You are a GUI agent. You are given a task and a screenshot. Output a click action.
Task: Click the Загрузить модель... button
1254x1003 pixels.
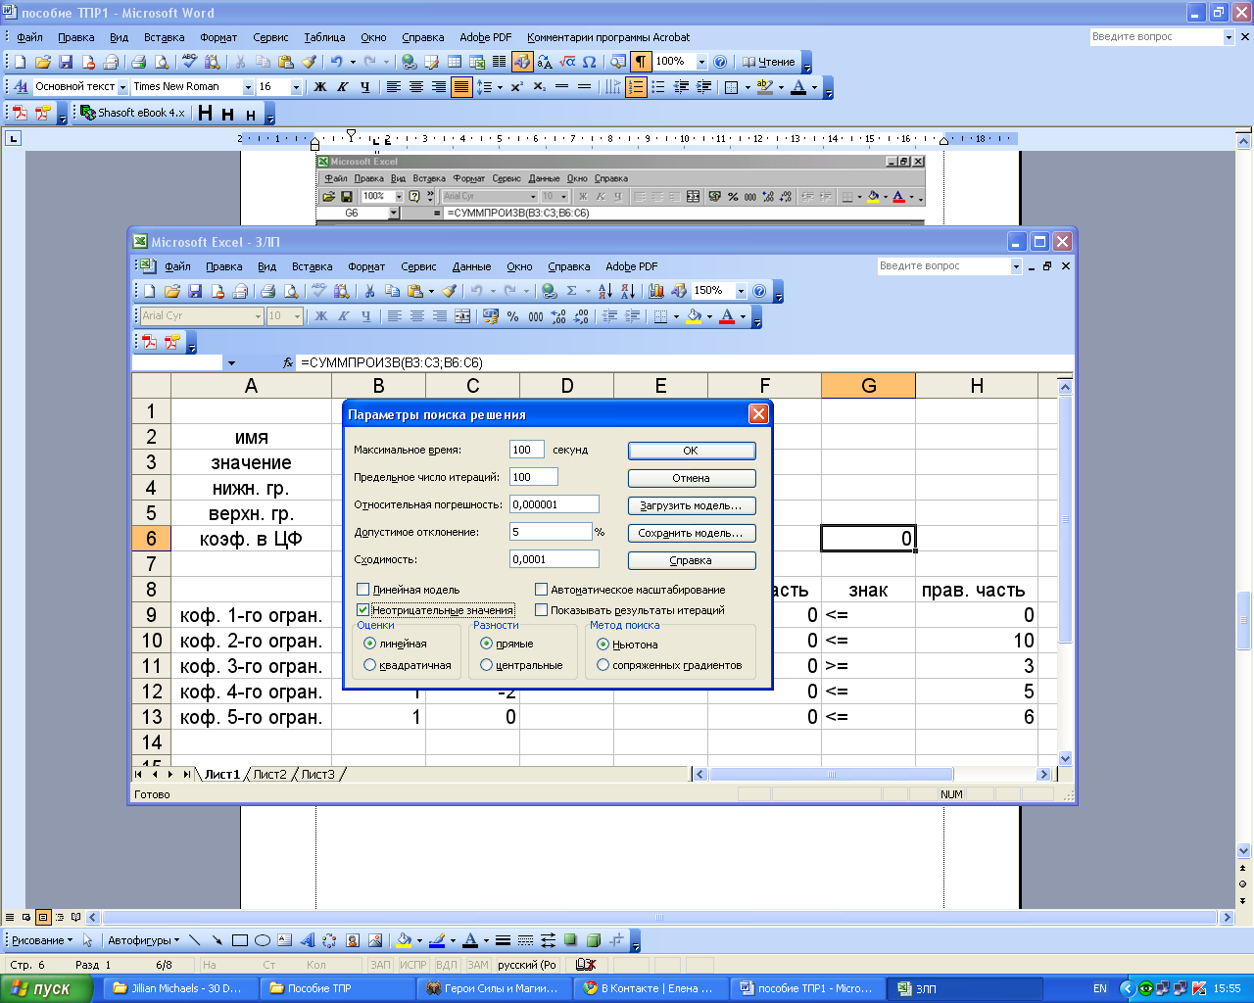click(x=692, y=505)
